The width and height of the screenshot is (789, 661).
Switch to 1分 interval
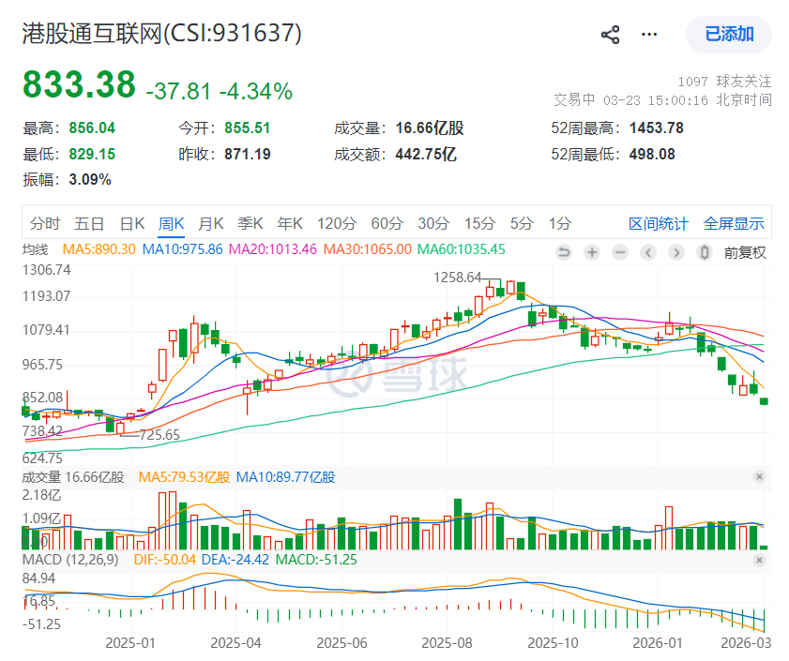(x=559, y=223)
